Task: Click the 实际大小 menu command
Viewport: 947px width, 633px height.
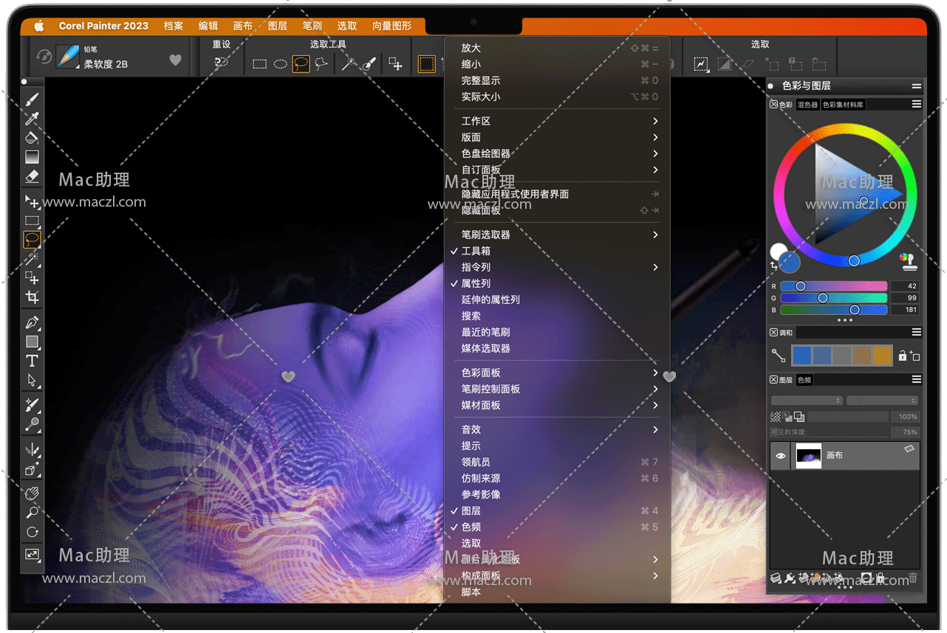Action: 481,97
